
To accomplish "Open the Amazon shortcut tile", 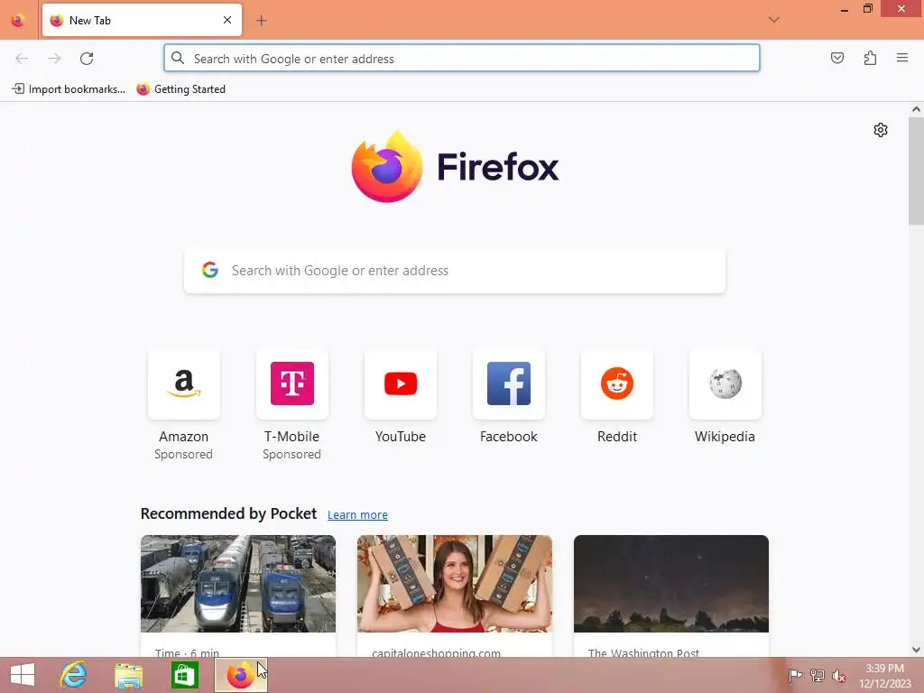I will pyautogui.click(x=184, y=384).
